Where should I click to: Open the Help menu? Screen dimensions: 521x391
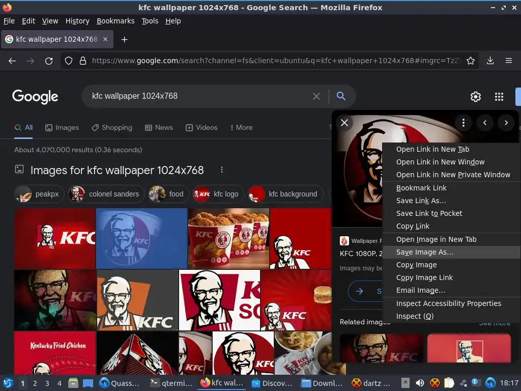tap(173, 21)
